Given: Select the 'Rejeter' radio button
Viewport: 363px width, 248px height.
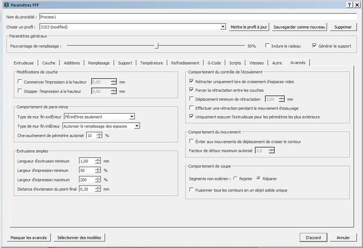Looking at the screenshot, I should (x=235, y=178).
